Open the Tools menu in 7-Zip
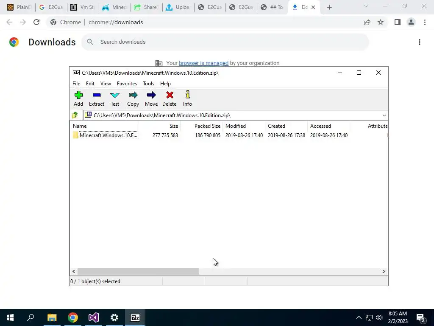 (148, 84)
